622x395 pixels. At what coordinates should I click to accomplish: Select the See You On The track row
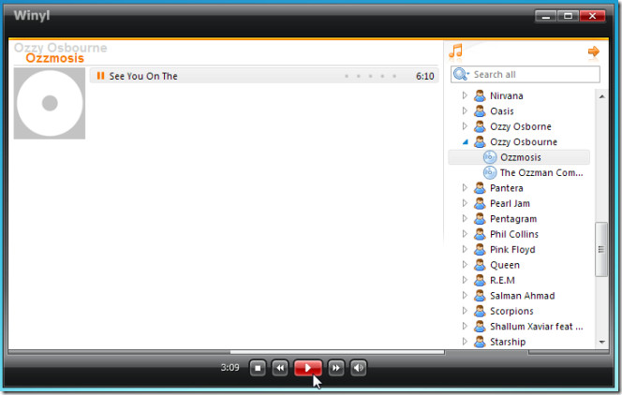(264, 76)
